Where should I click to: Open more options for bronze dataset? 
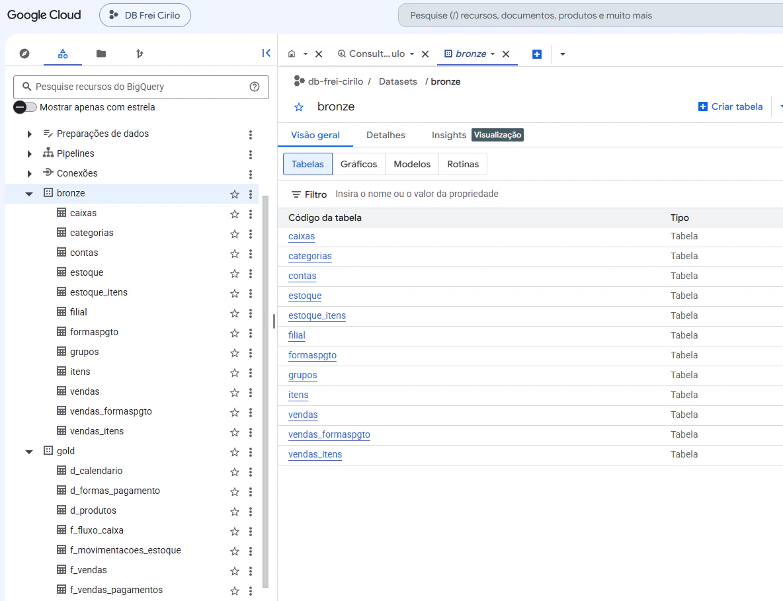point(251,194)
